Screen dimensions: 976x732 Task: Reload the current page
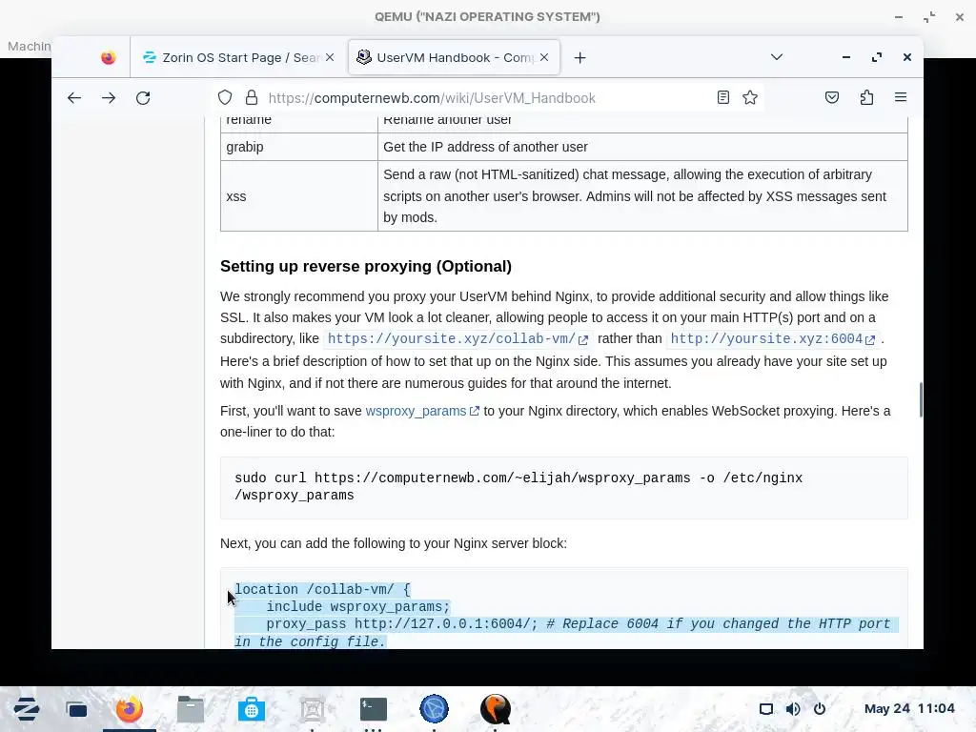143,98
